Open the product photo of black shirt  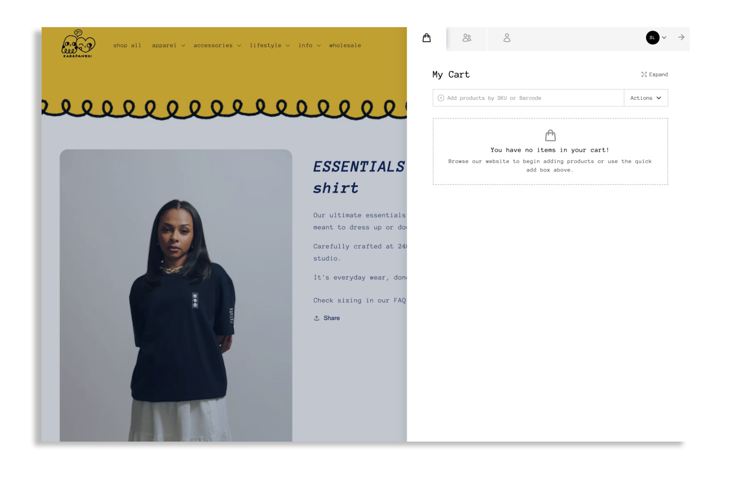[176, 296]
